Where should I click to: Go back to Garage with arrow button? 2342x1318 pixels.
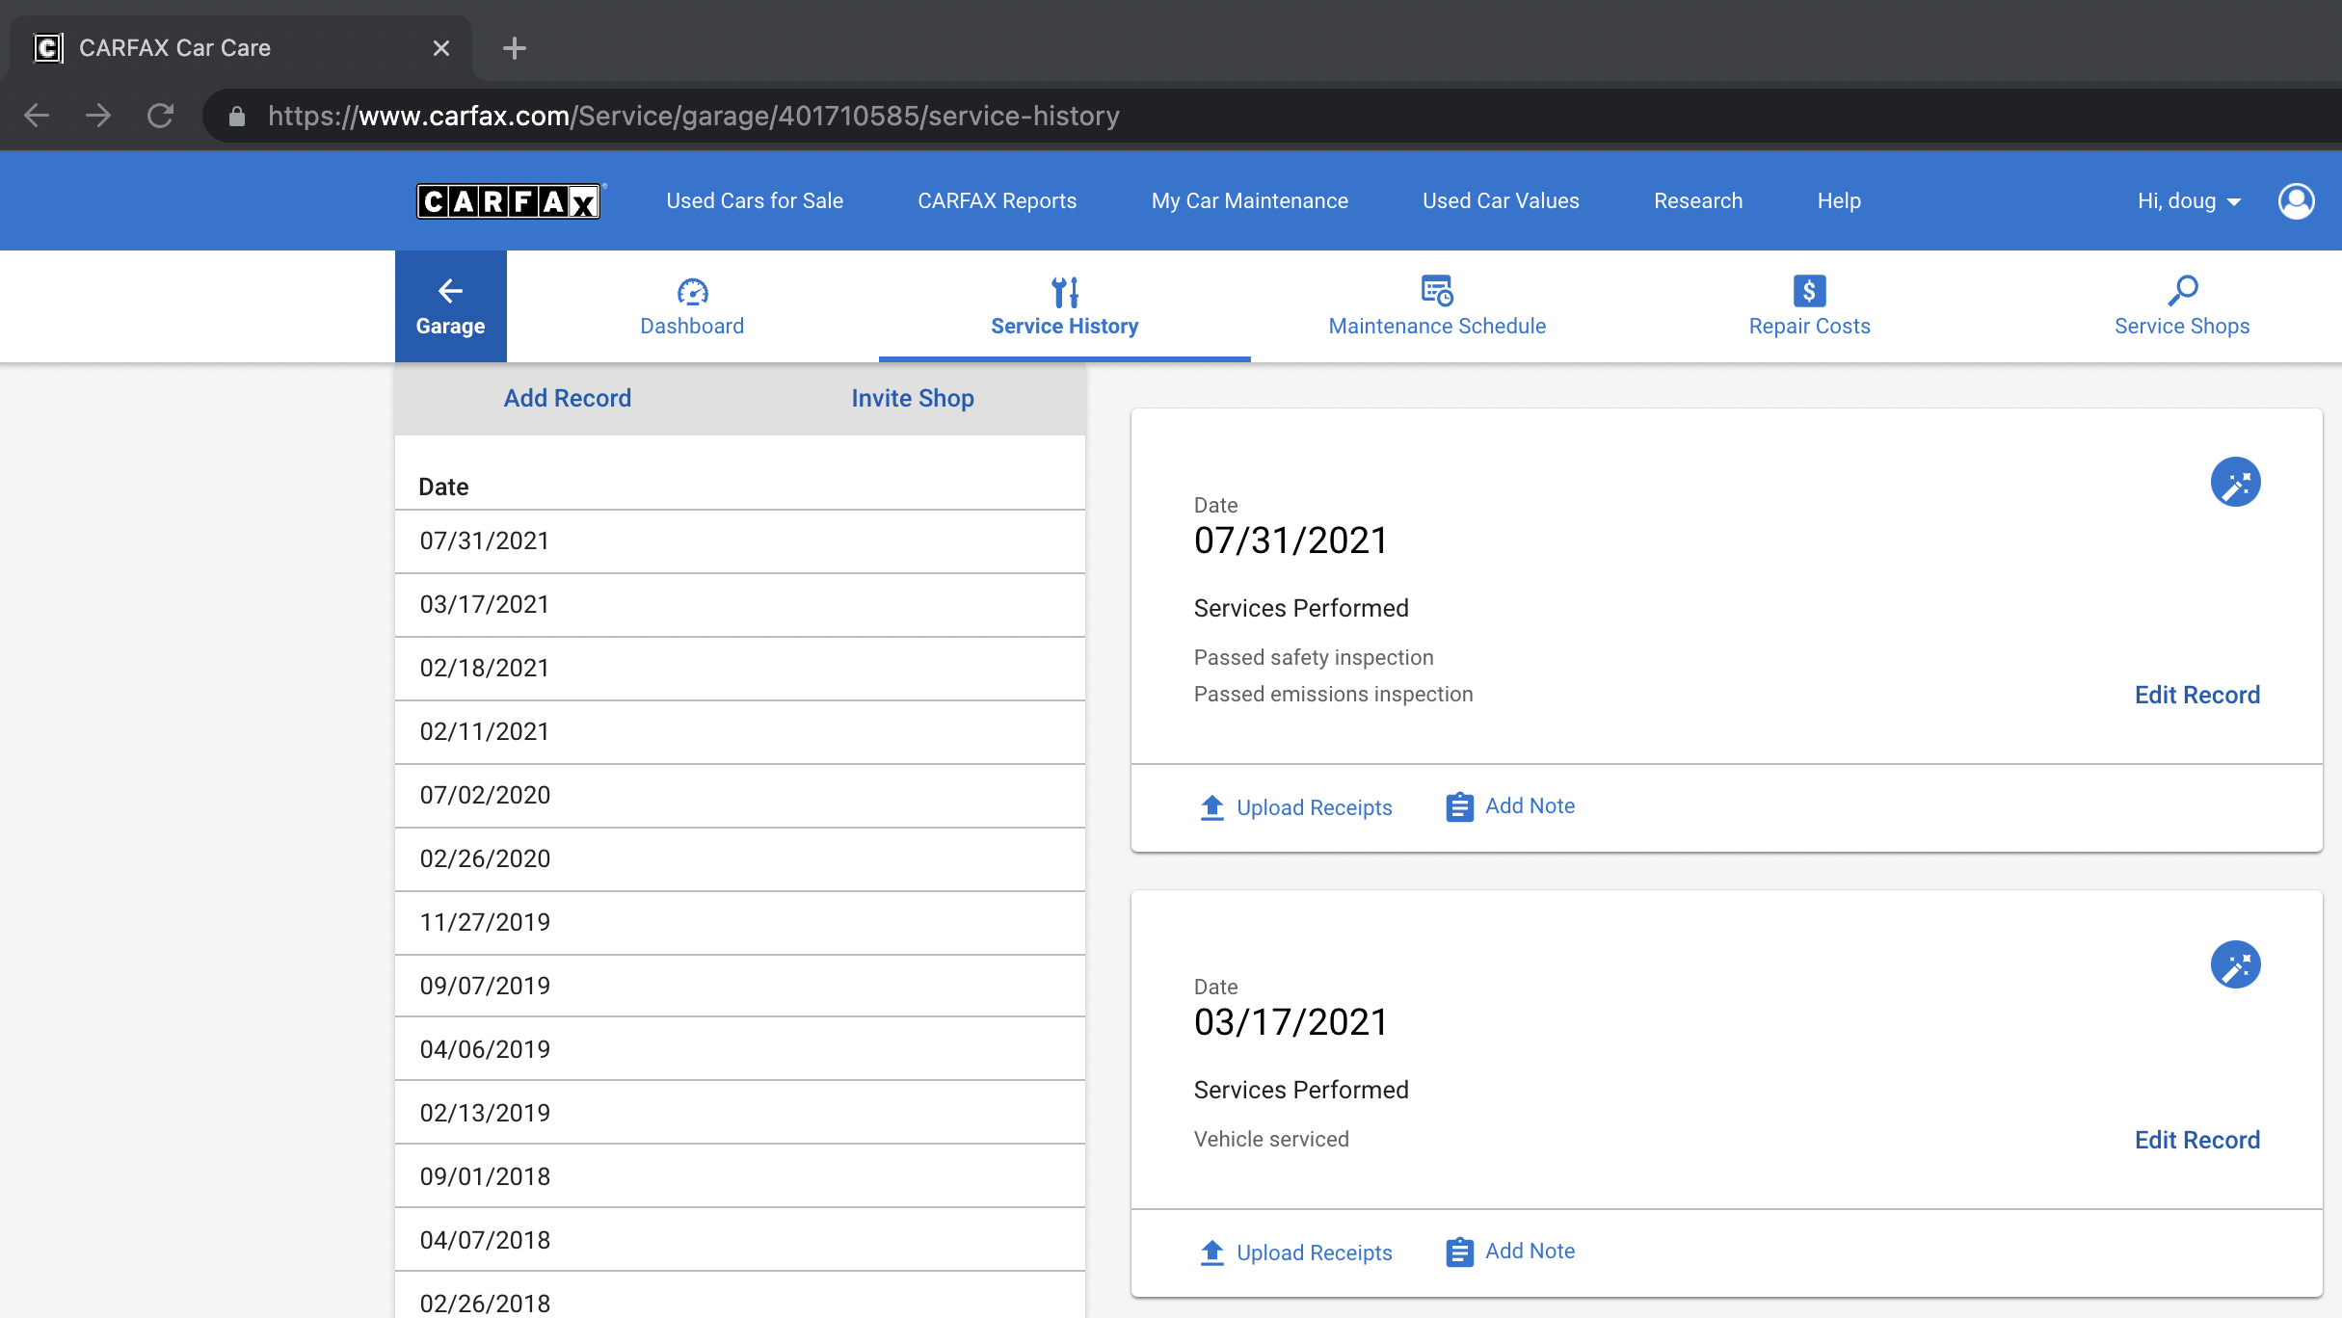point(450,306)
